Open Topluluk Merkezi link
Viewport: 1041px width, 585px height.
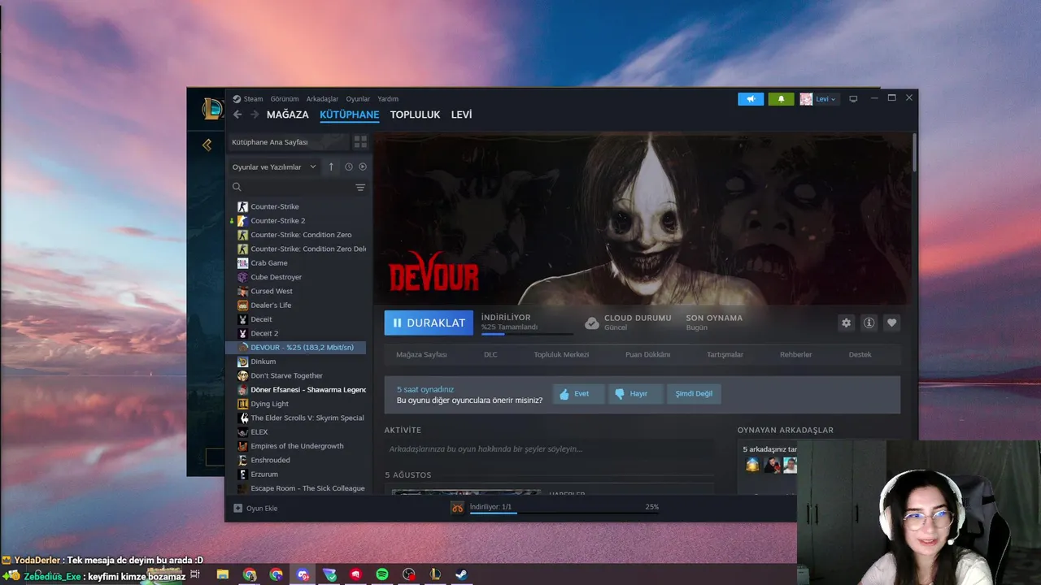tap(561, 355)
